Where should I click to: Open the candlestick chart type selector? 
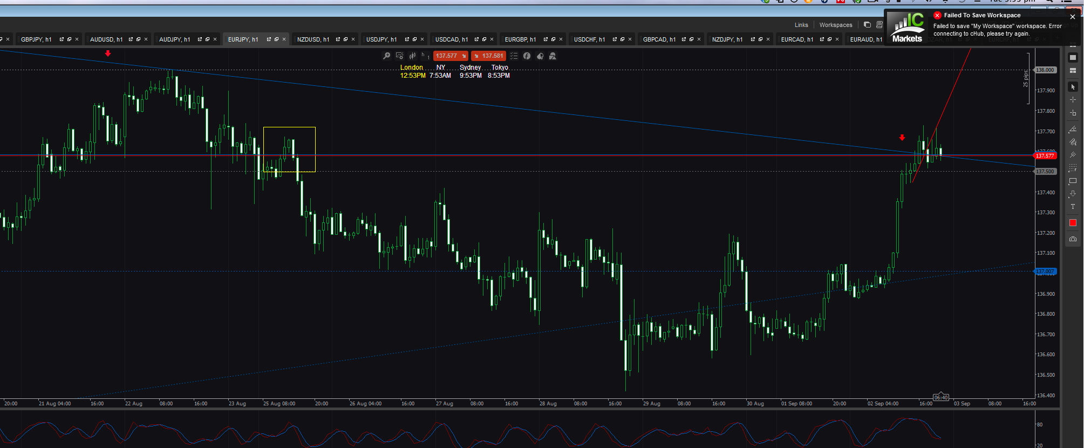pos(413,56)
